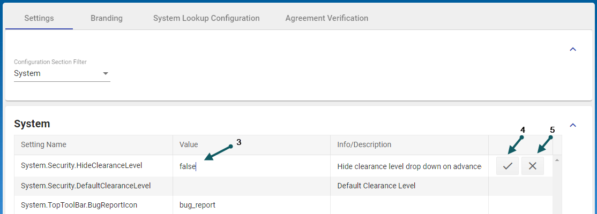Cancel the edit with the X icon
The image size is (597, 214).
click(532, 166)
